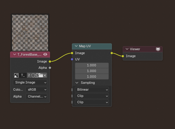
Task: Click socket beside second Clip dropdown
Action: 72,102
